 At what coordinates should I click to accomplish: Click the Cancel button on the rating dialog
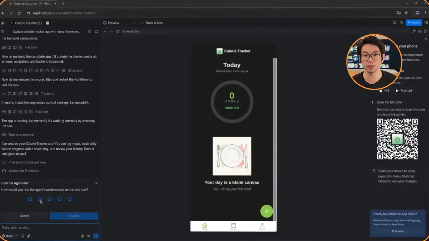tap(24, 216)
